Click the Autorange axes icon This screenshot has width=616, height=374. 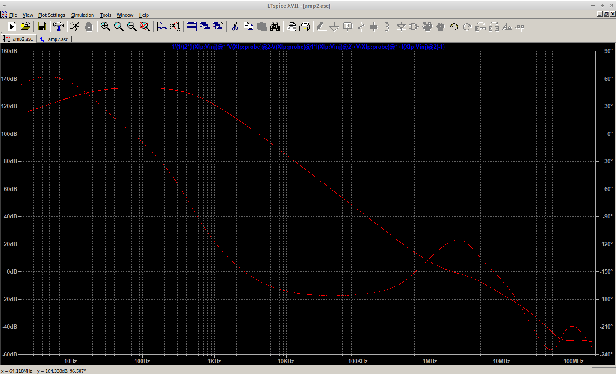175,27
